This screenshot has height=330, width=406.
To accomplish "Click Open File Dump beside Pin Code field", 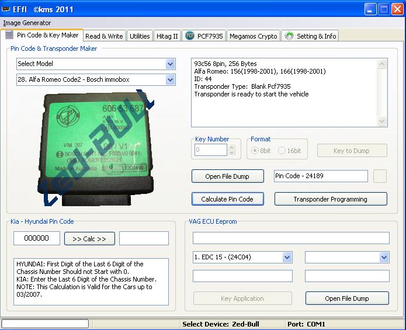I will tap(228, 176).
